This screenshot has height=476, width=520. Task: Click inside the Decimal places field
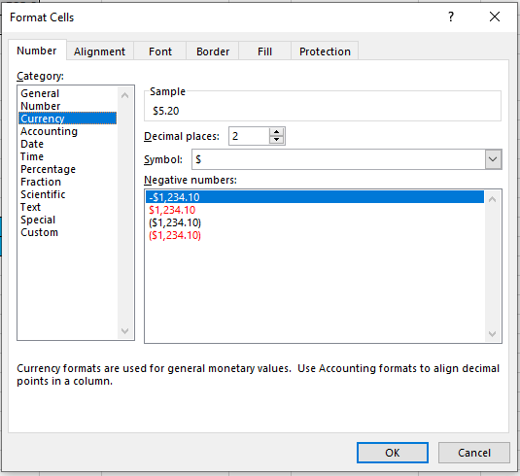tap(249, 136)
